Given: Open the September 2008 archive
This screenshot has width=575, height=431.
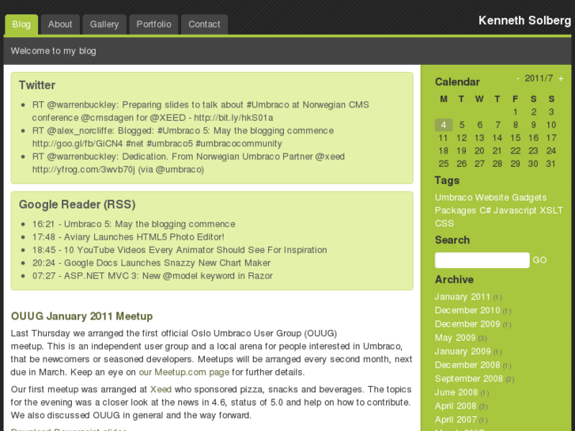Looking at the screenshot, I should (469, 379).
